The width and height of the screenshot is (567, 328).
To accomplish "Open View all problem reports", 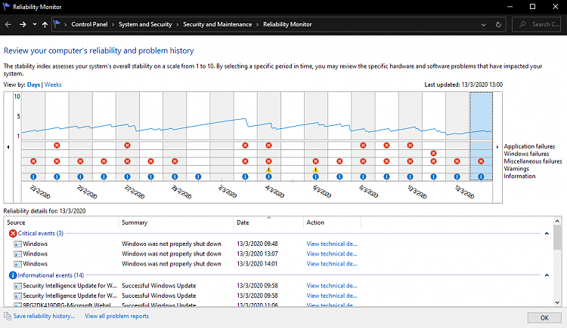I will tap(116, 316).
